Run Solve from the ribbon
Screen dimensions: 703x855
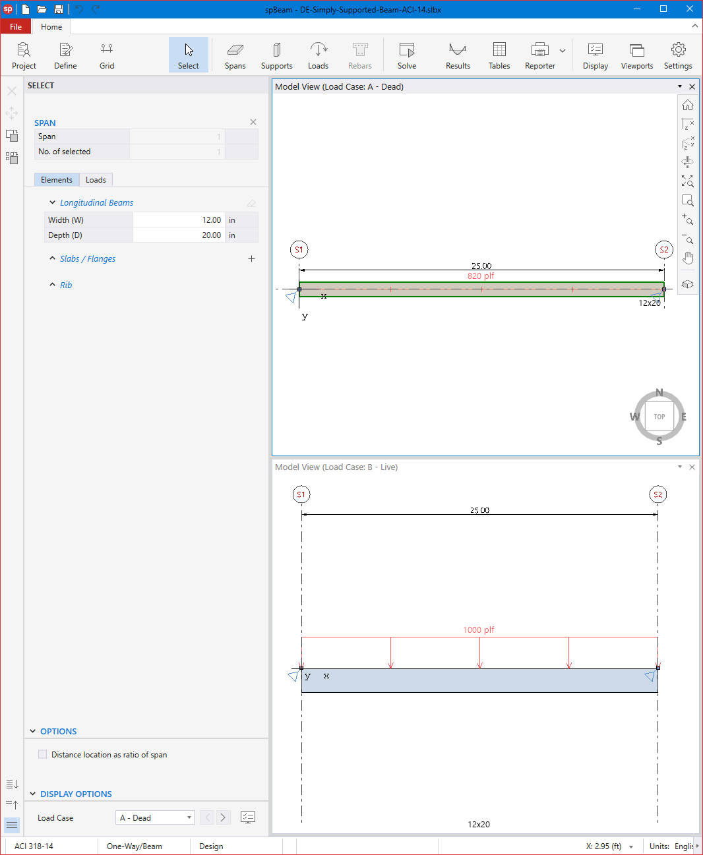407,56
